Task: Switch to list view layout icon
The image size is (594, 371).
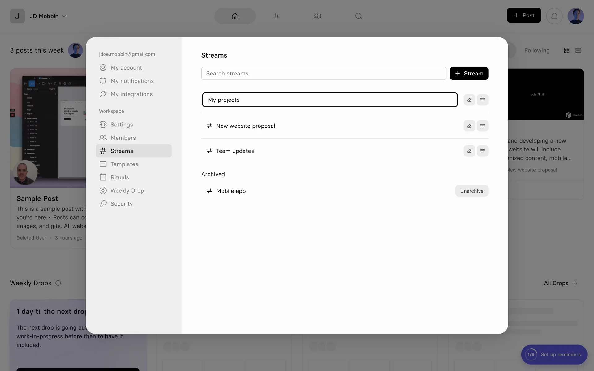Action: pos(578,50)
